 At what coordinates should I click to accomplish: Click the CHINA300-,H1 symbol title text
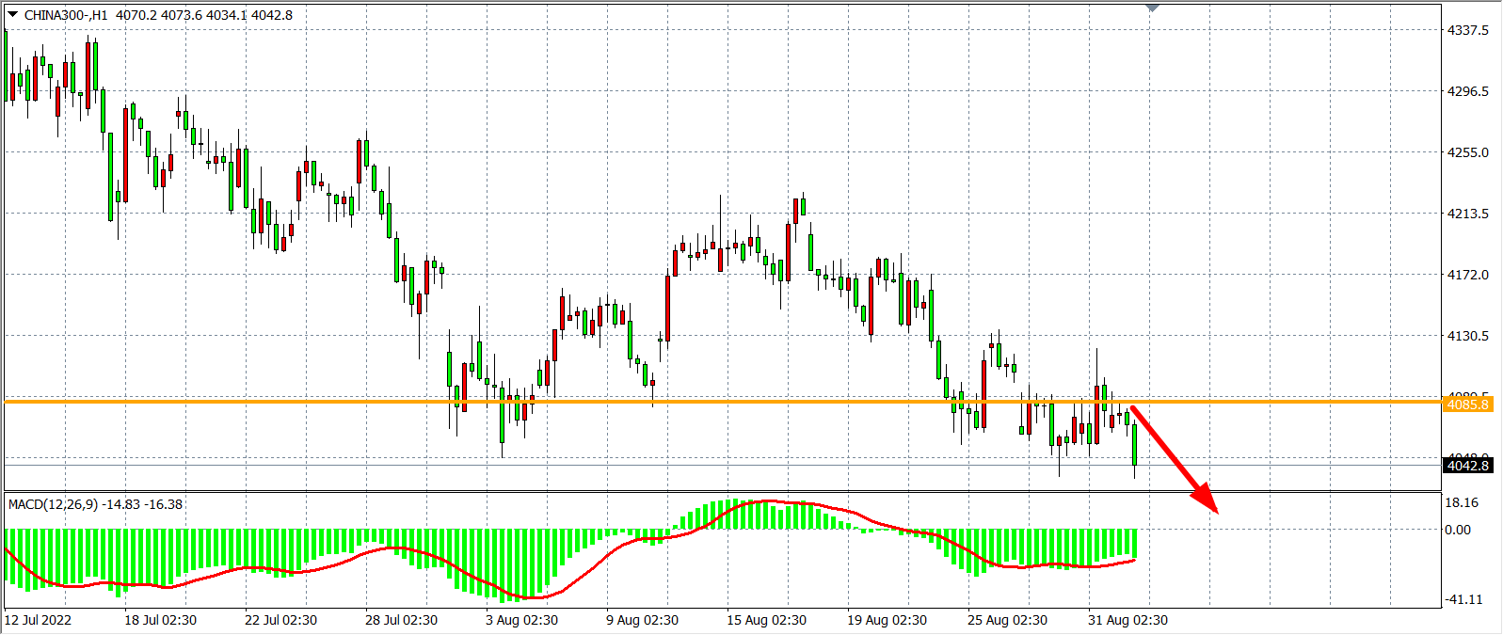[66, 15]
